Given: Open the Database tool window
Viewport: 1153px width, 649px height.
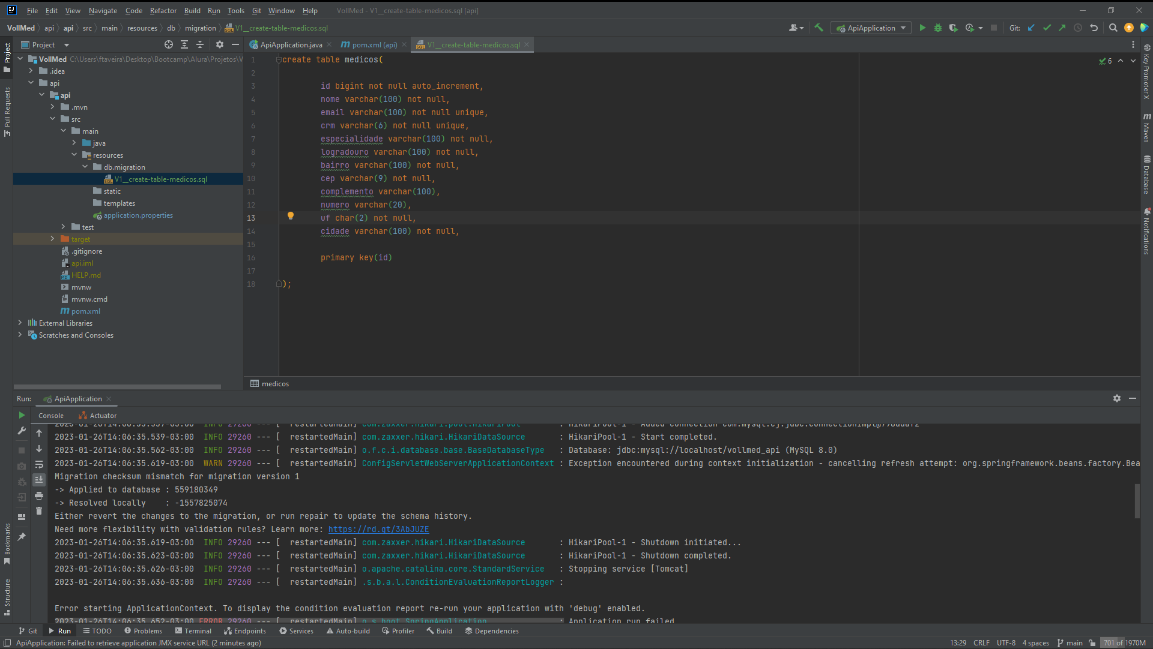Looking at the screenshot, I should [1146, 175].
